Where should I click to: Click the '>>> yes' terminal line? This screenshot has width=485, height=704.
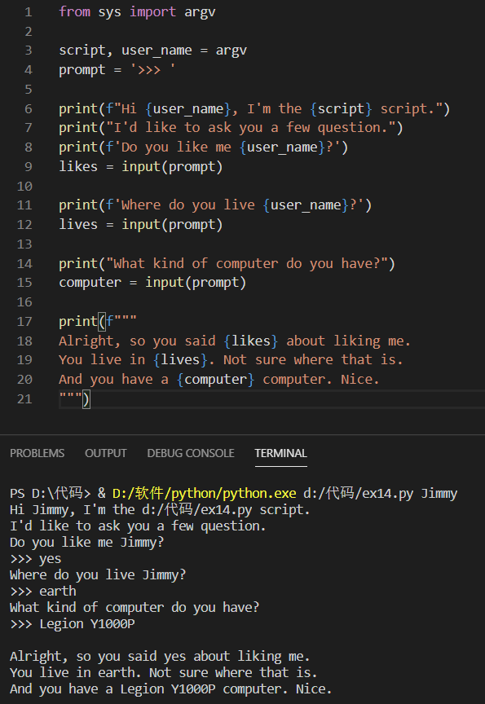click(x=36, y=558)
